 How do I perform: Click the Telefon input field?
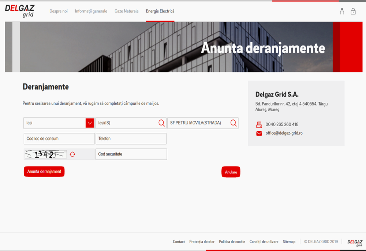131,139
